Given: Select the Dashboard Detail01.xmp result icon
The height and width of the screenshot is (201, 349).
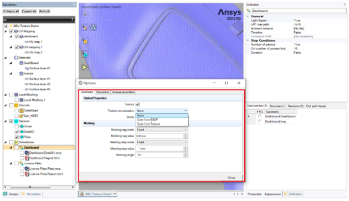Looking at the screenshot, I should tap(27, 153).
